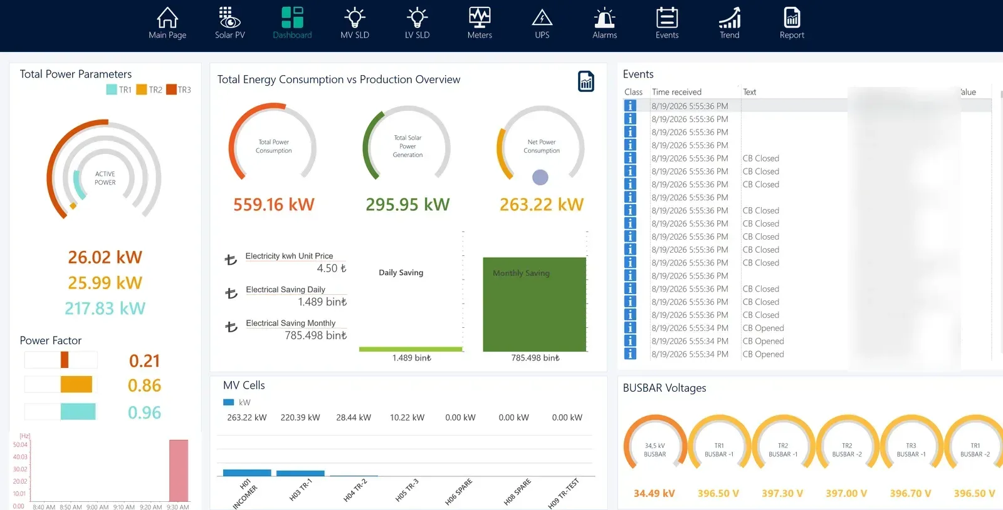Click TR2 legend color swatch
1003x510 pixels.
[142, 89]
